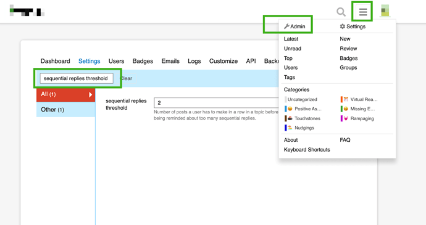
Task: Open Tags link in menu
Action: click(x=290, y=77)
